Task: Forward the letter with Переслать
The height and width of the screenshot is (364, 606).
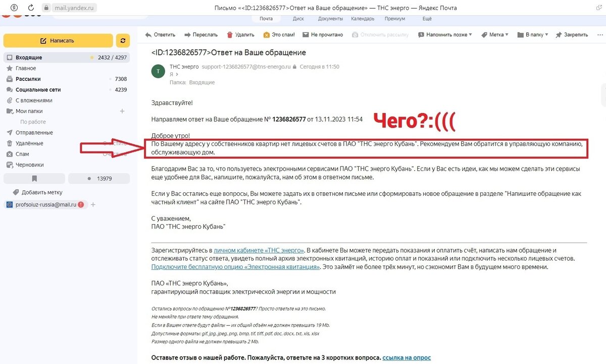Action: click(x=200, y=35)
